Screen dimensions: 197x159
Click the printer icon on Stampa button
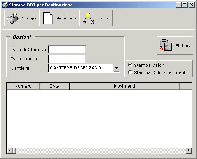(13, 18)
